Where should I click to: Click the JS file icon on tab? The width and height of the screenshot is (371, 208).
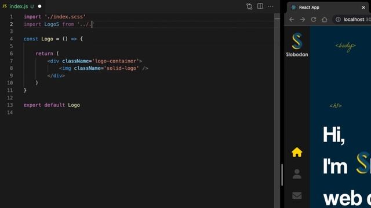5,6
